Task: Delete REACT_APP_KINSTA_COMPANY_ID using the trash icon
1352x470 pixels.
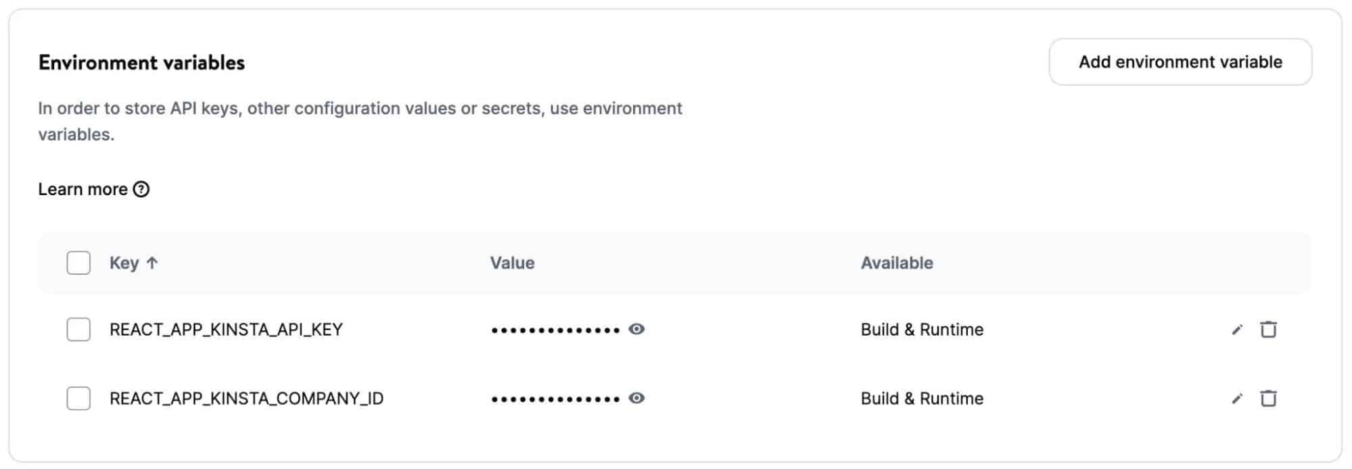Action: click(x=1269, y=398)
